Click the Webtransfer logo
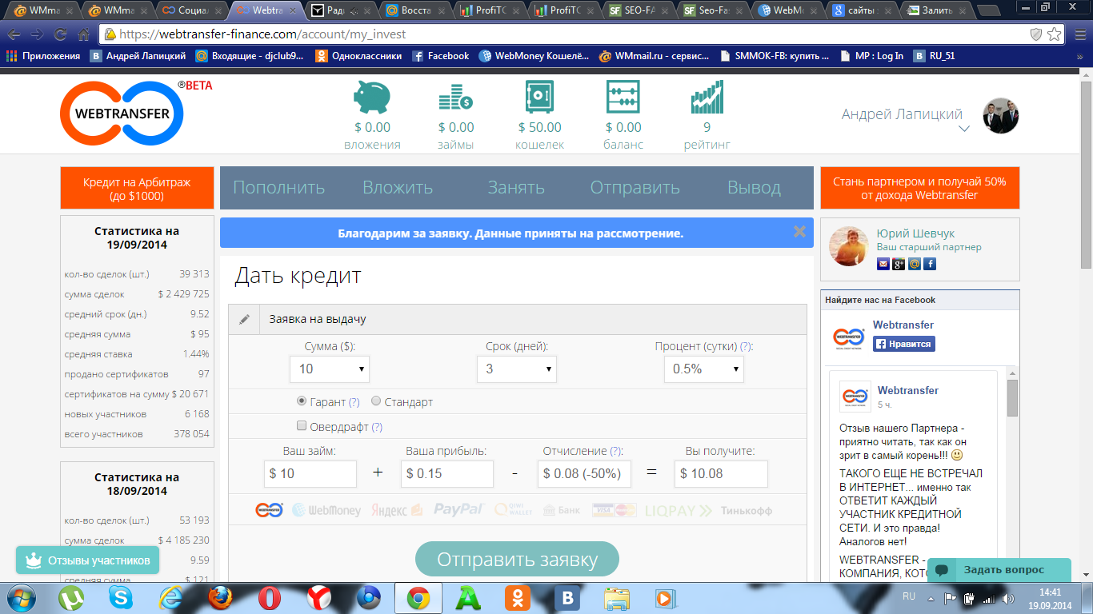 (x=122, y=113)
